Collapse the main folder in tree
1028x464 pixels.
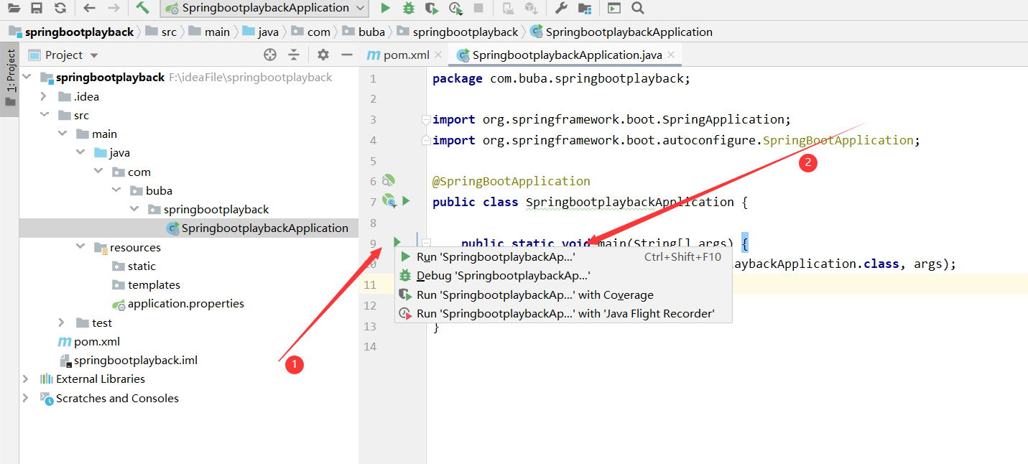[62, 134]
